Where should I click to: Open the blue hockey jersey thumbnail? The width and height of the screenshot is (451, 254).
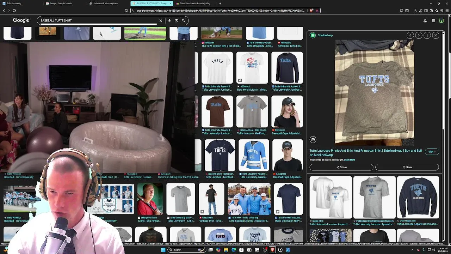(254, 155)
